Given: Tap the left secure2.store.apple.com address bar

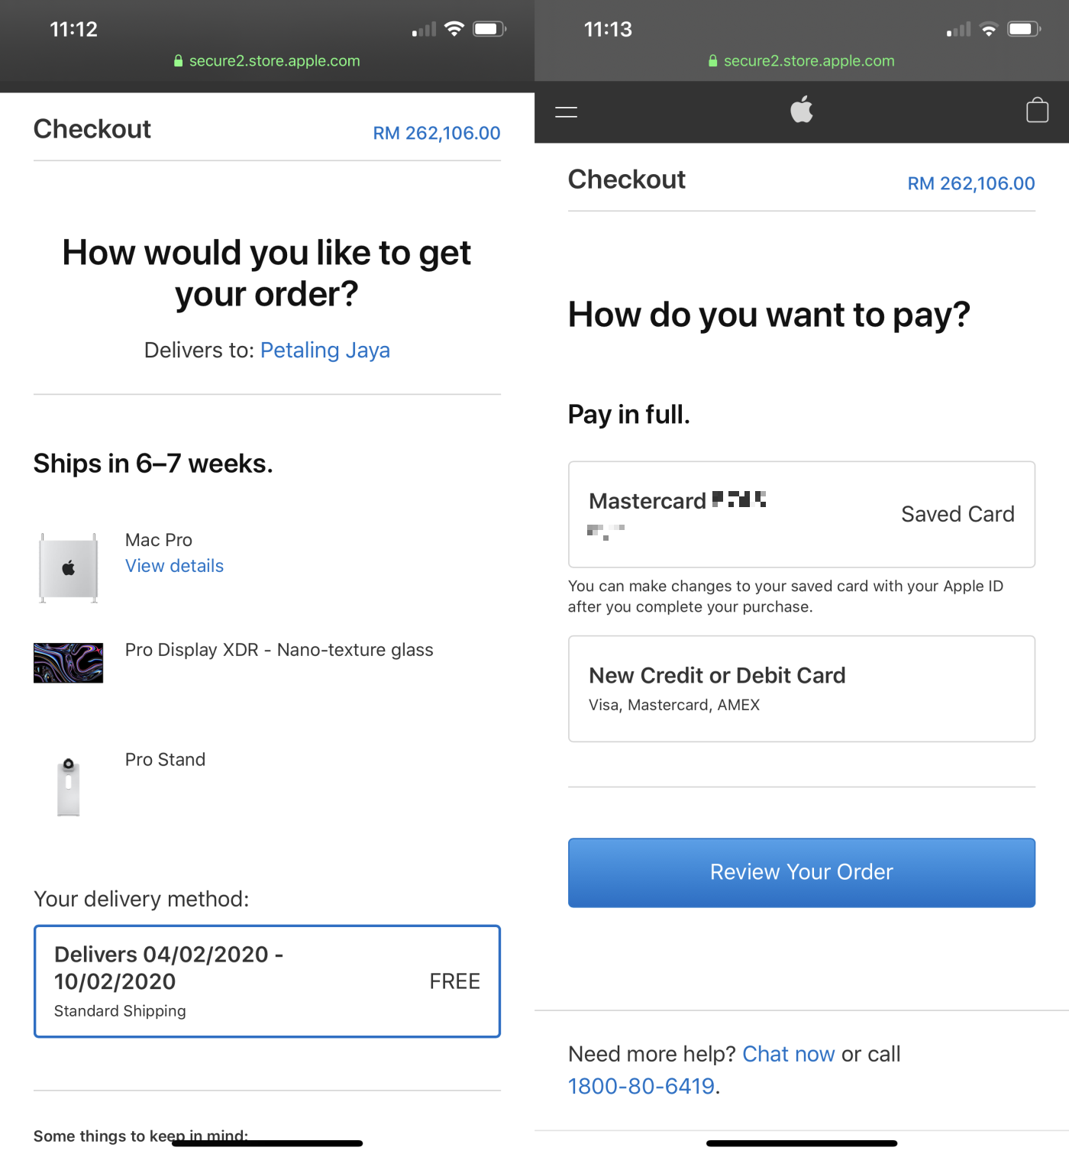Looking at the screenshot, I should 274,61.
